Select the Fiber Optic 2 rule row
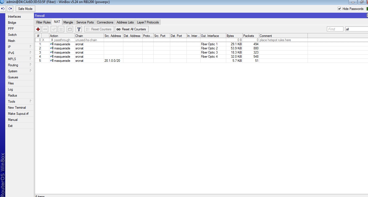 pyautogui.click(x=201, y=48)
